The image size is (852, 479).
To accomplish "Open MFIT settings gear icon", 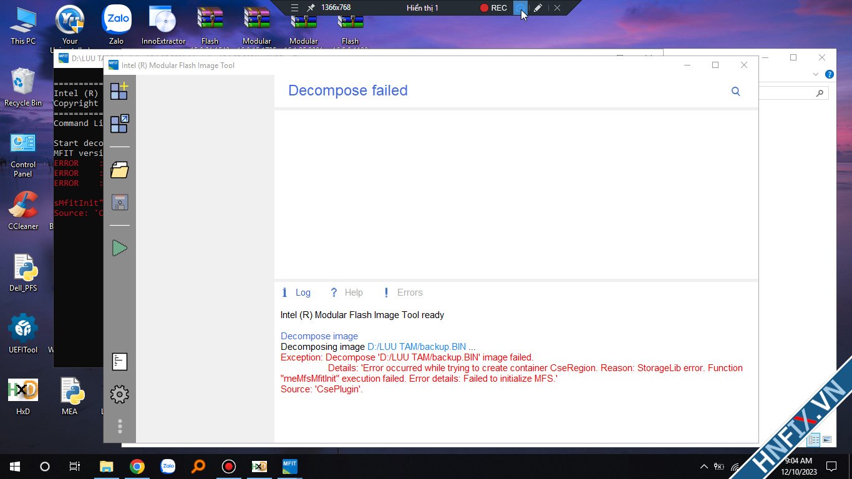I will [x=119, y=394].
